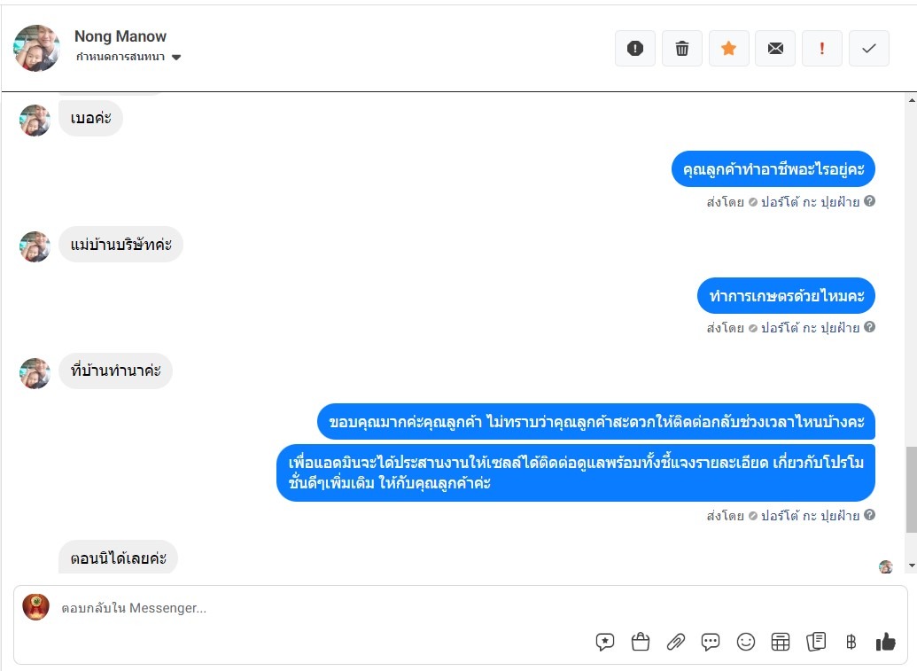Viewport: 917px width, 671px height.
Task: Mark conversation done with checkmark button
Action: pos(869,49)
